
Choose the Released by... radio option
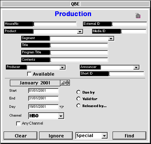(x=79, y=106)
